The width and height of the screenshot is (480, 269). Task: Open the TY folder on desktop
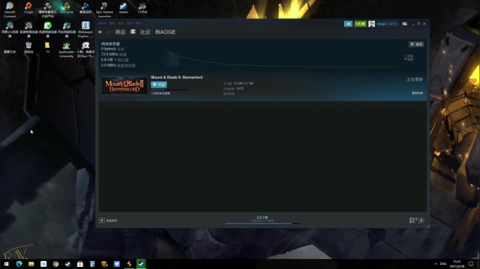(x=47, y=48)
